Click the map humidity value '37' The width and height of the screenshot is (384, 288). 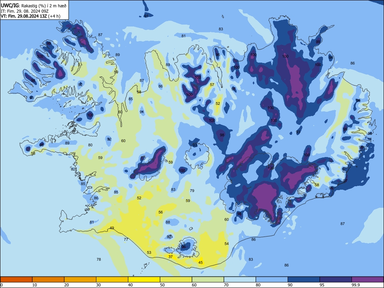click(x=171, y=257)
